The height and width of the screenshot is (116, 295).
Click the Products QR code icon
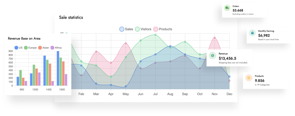point(249,78)
